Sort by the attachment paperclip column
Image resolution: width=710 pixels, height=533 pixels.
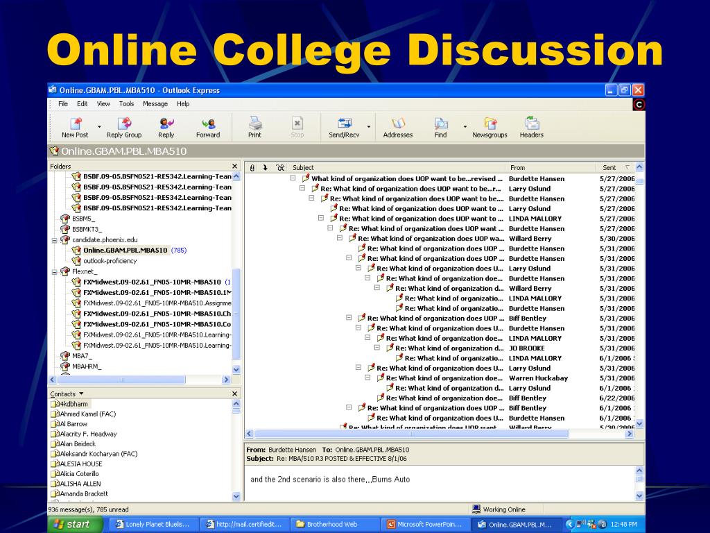coord(252,168)
